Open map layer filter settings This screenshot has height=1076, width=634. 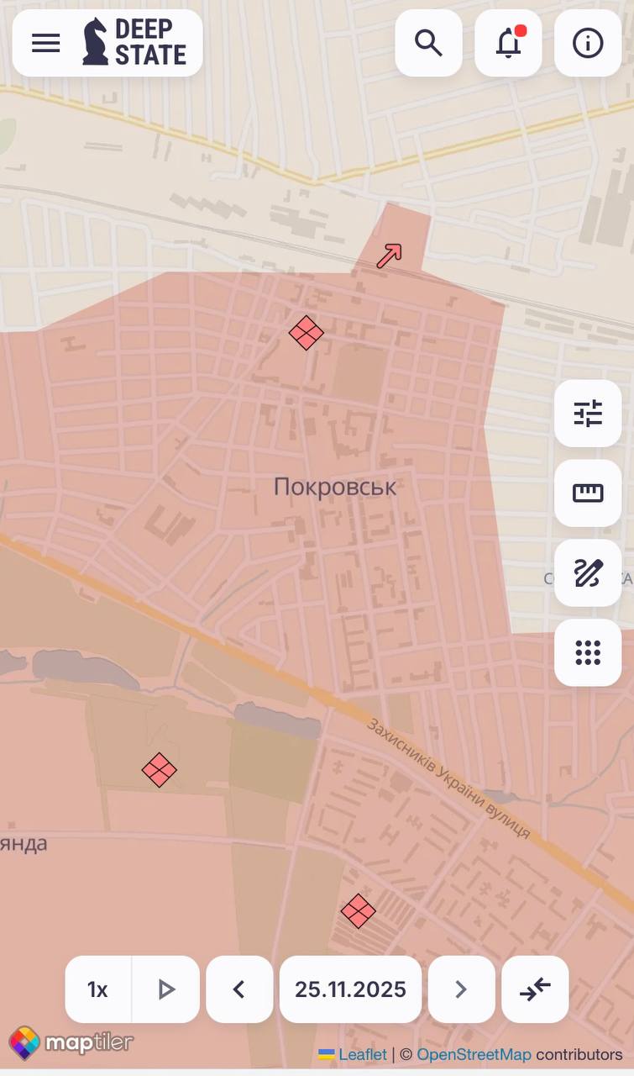[x=588, y=414]
